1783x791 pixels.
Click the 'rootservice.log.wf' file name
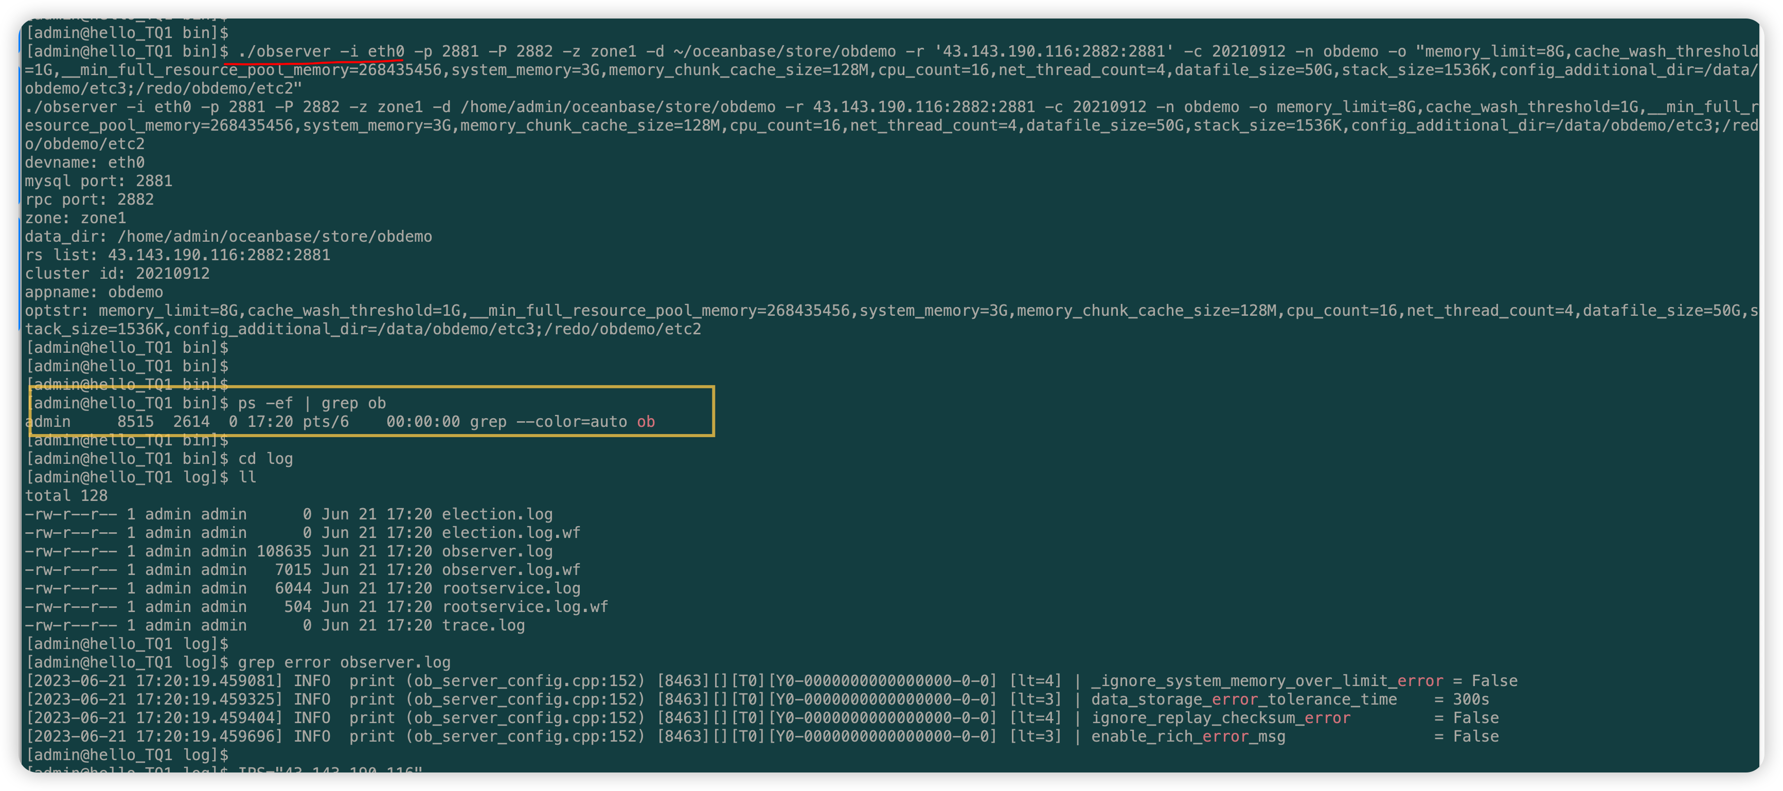525,607
